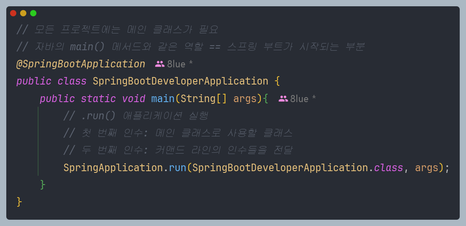Click the 'class' keyword in class declaration
Image resolution: width=466 pixels, height=226 pixels.
point(72,81)
